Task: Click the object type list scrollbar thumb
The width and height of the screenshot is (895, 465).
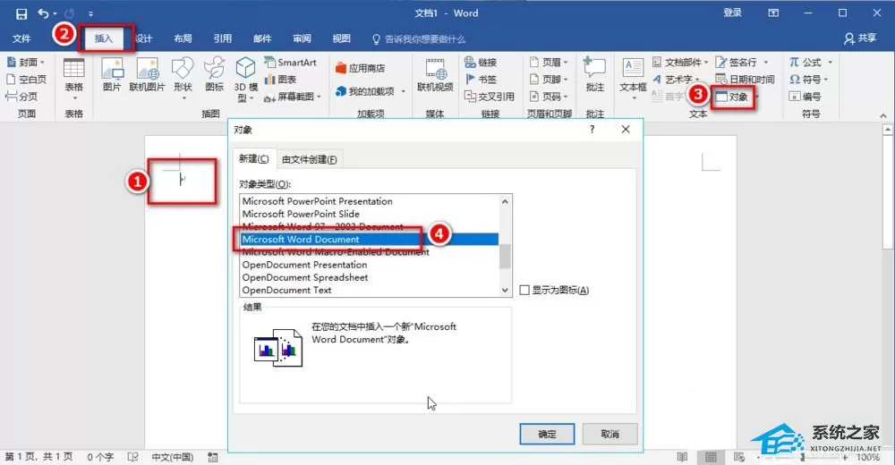Action: pos(505,256)
